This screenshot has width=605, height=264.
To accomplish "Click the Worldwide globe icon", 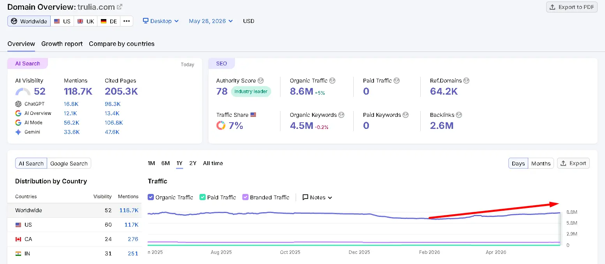I will (x=14, y=21).
